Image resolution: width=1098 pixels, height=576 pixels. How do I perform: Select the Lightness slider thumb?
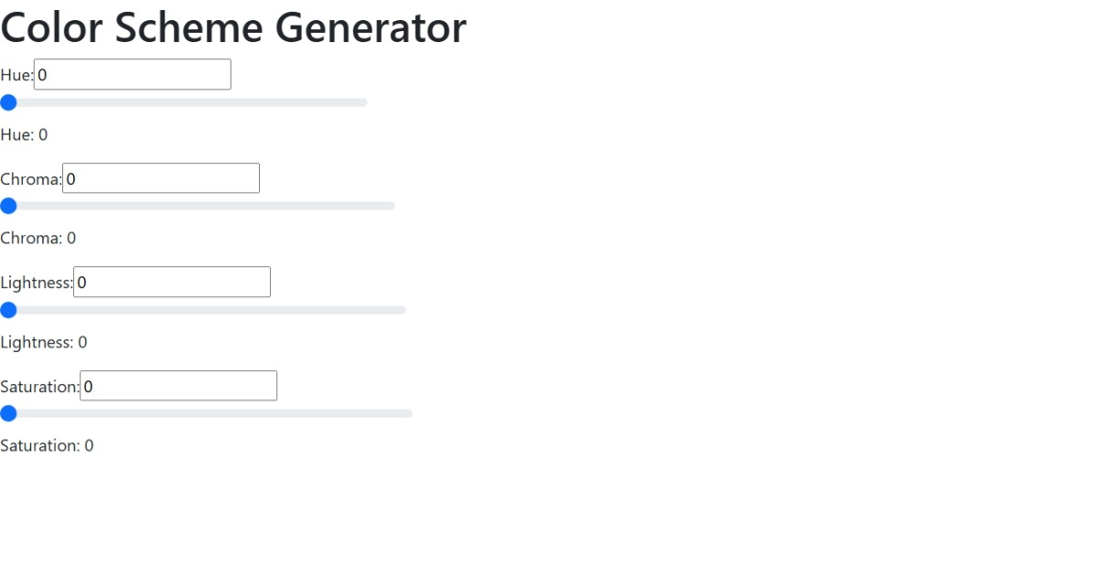click(8, 310)
